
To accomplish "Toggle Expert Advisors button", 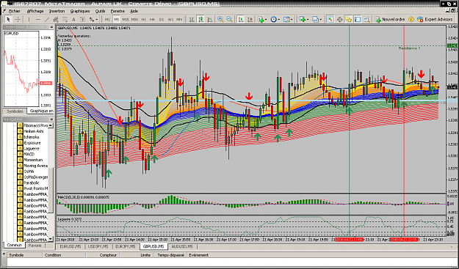I will (435, 20).
